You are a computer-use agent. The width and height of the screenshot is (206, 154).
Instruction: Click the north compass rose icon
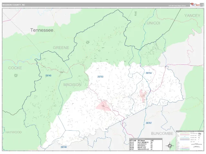click(x=169, y=145)
